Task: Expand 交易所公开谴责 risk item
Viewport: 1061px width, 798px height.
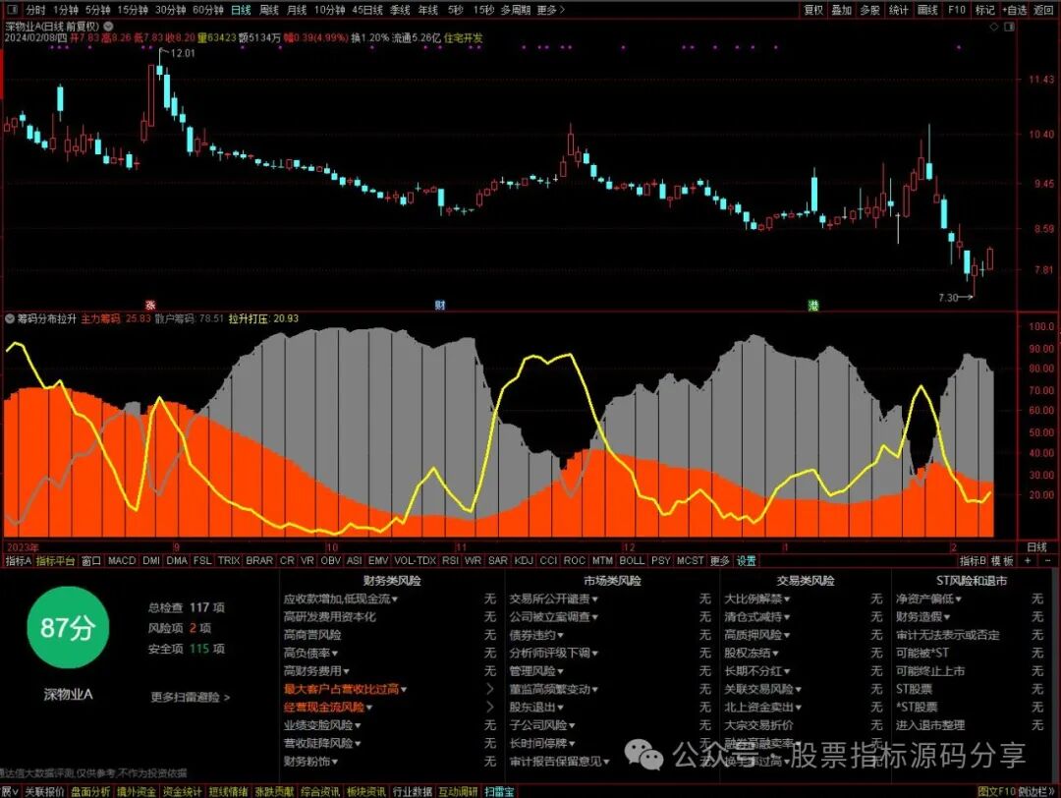Action: [553, 598]
